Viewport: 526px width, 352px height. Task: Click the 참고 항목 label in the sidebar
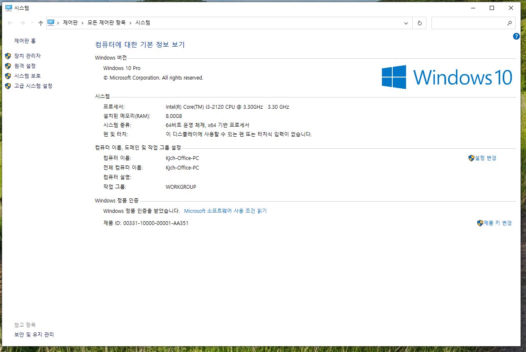pyautogui.click(x=25, y=325)
